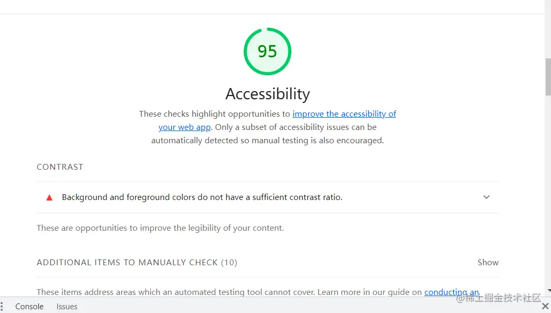
Task: Click the 'opportunities to improve the legibility' text
Action: (160, 228)
